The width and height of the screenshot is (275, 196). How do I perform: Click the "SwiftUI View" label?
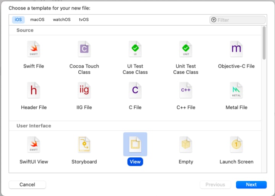pyautogui.click(x=34, y=162)
